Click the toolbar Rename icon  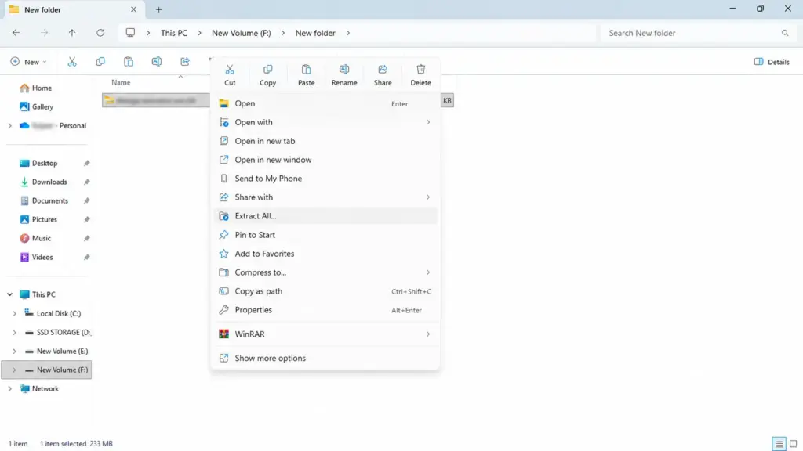[x=156, y=62]
